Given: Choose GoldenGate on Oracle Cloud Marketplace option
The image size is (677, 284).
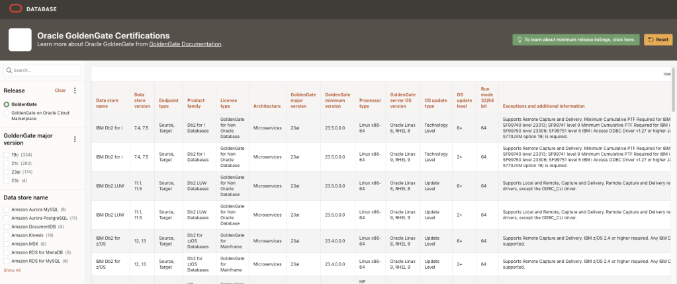Looking at the screenshot, I should [x=7, y=113].
